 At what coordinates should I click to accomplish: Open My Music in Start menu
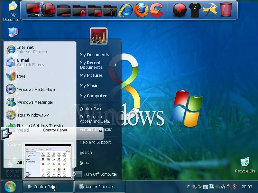click(89, 85)
